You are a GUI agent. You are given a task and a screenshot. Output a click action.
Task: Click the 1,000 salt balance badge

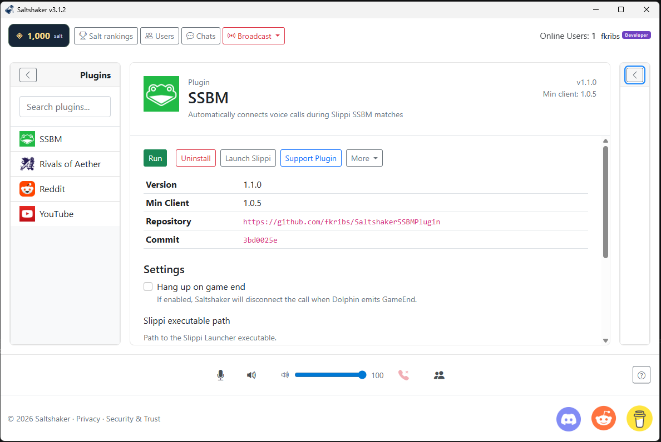[39, 36]
